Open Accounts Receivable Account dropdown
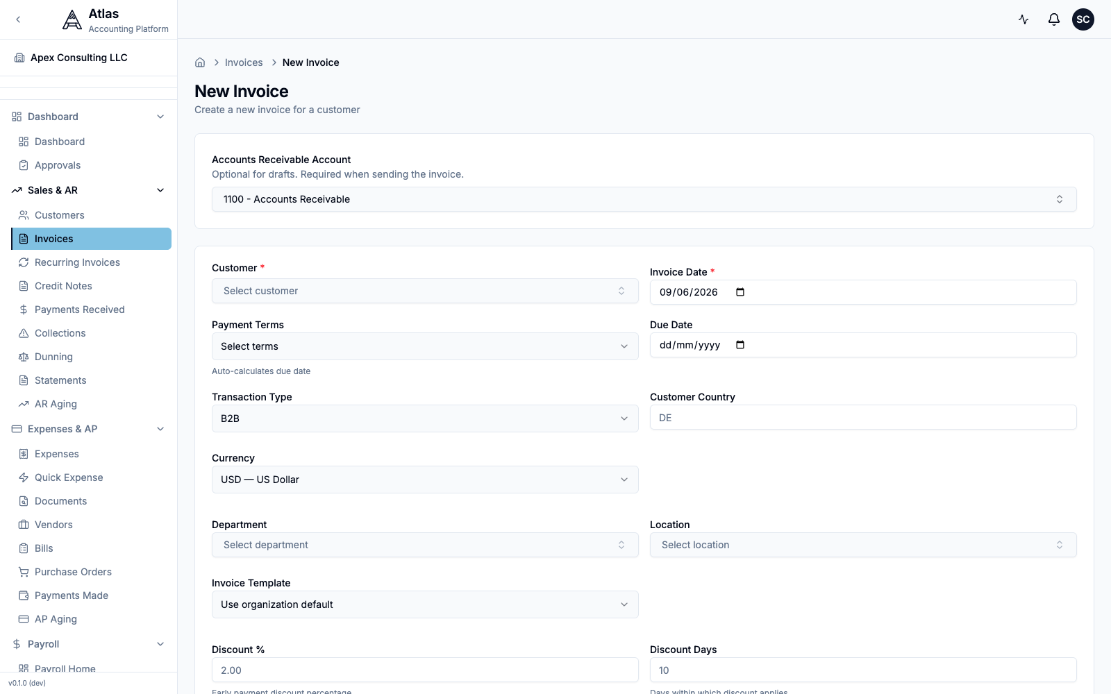Viewport: 1111px width, 694px height. [644, 199]
